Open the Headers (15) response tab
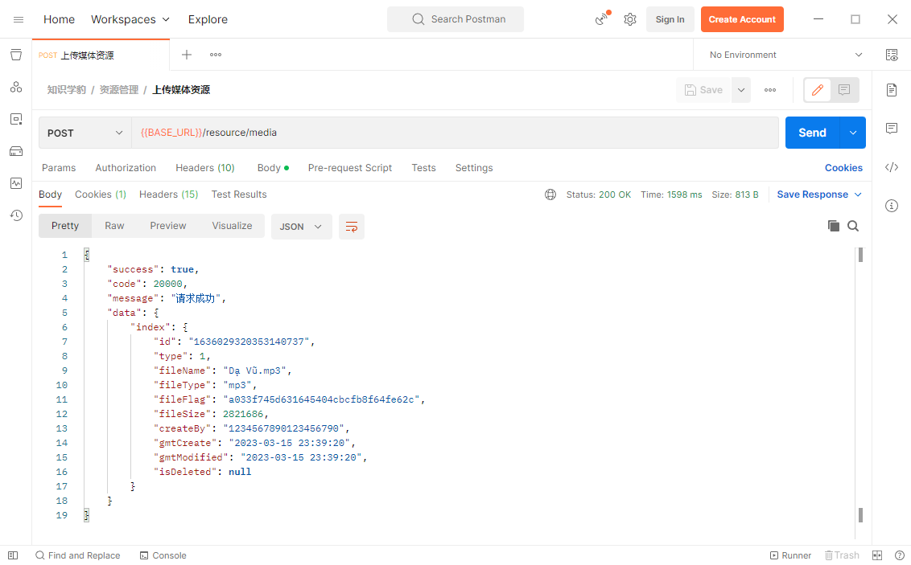Image resolution: width=911 pixels, height=565 pixels. pyautogui.click(x=168, y=194)
